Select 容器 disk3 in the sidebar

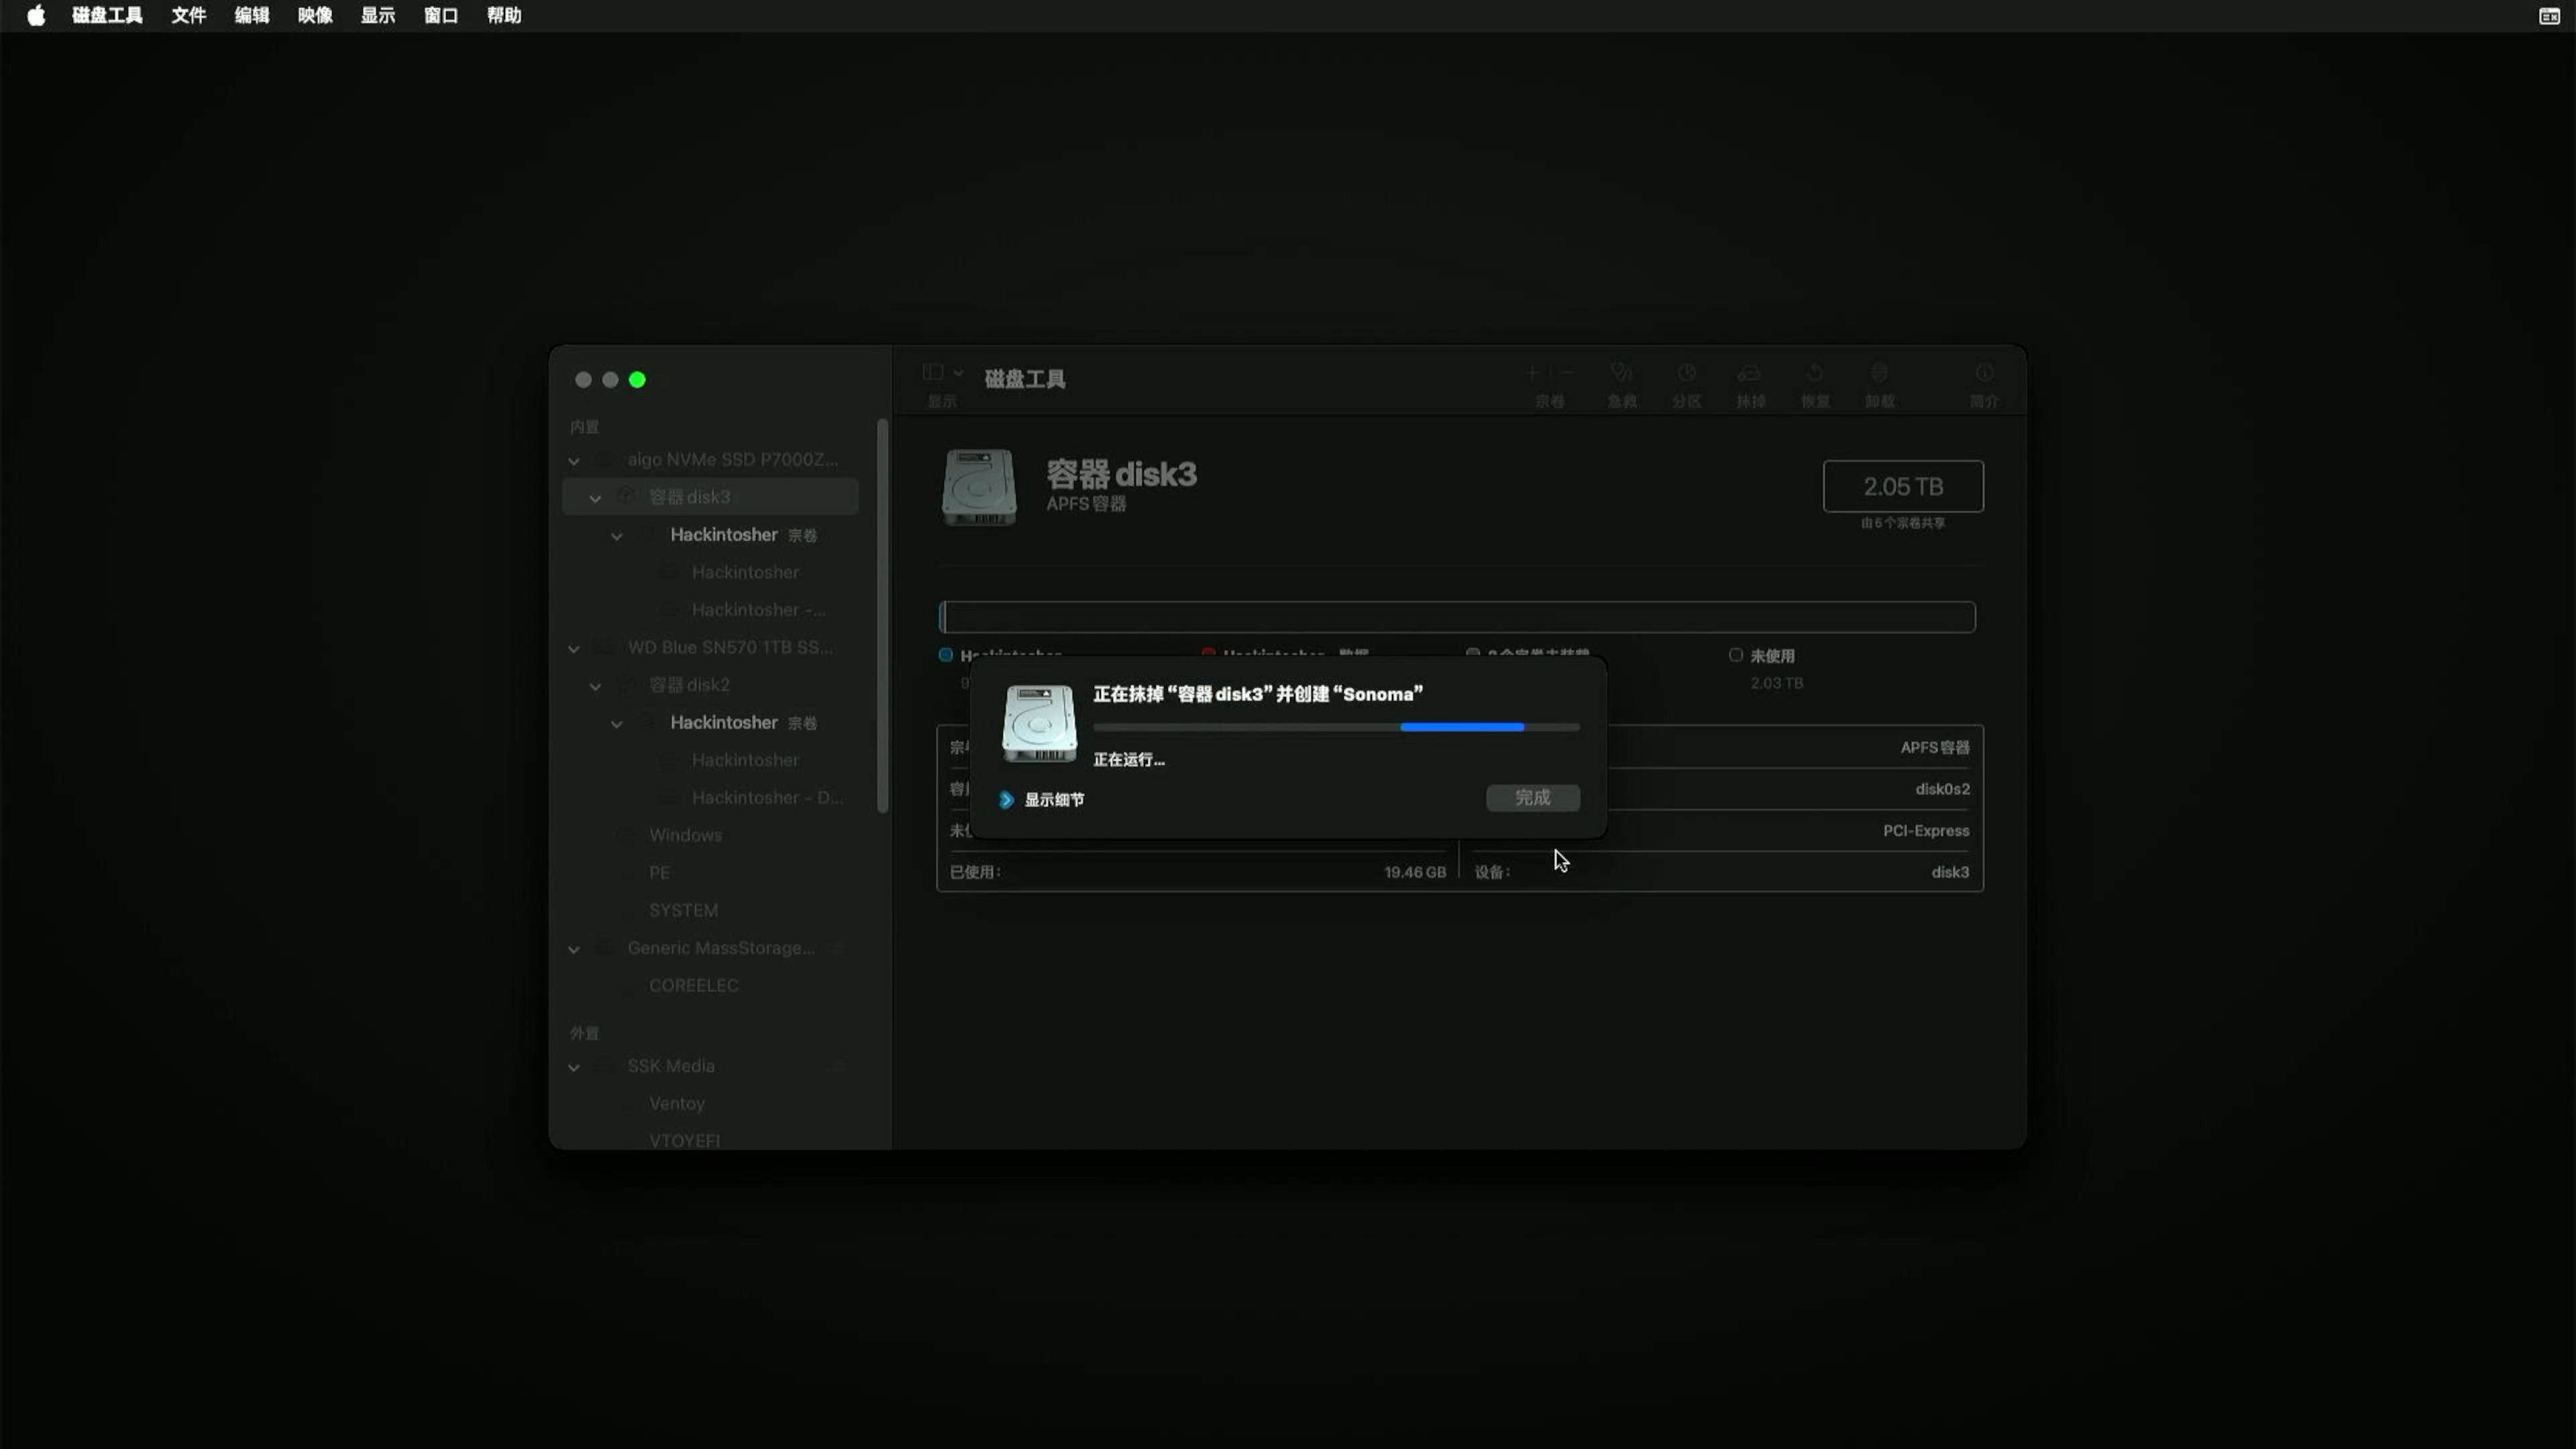click(x=710, y=496)
